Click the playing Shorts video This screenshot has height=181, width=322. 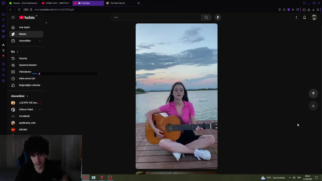coord(177,96)
